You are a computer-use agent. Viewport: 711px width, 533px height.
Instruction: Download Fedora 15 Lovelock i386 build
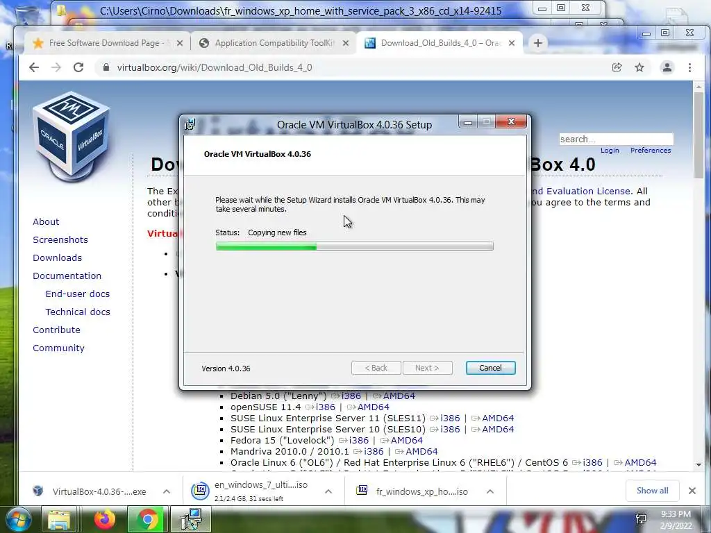click(x=359, y=440)
